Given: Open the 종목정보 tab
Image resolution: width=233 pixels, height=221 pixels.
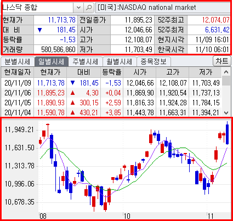Looking at the screenshot, I should (154, 62).
